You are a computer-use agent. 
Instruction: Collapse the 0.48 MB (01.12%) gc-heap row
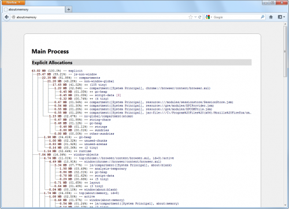coord(78,123)
